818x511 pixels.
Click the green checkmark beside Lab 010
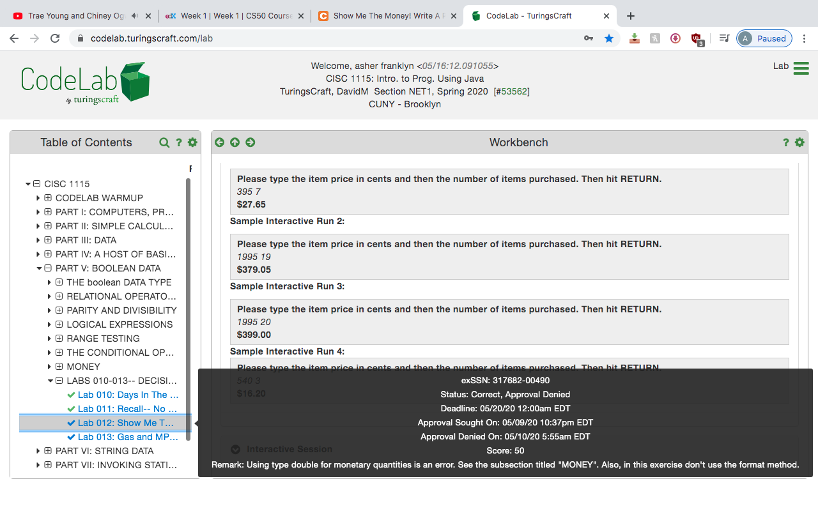point(71,395)
